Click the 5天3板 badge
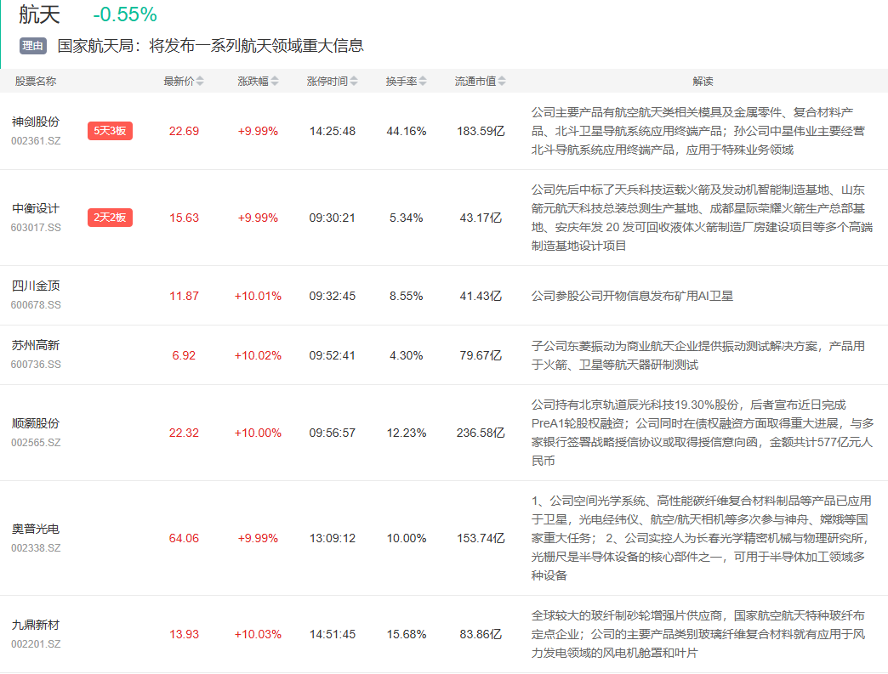Screen dimensions: 888x674 [110, 131]
